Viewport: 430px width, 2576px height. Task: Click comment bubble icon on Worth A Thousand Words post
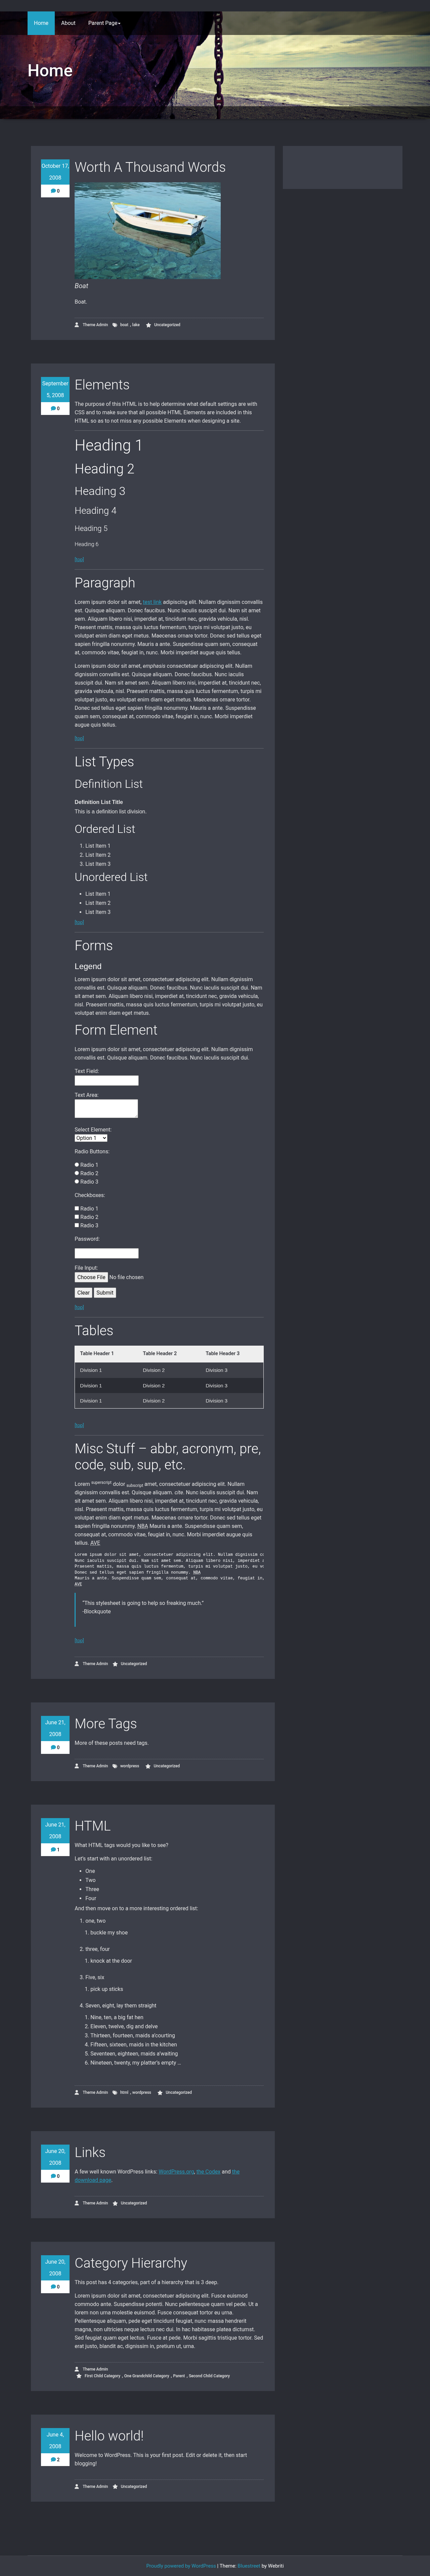(x=53, y=191)
